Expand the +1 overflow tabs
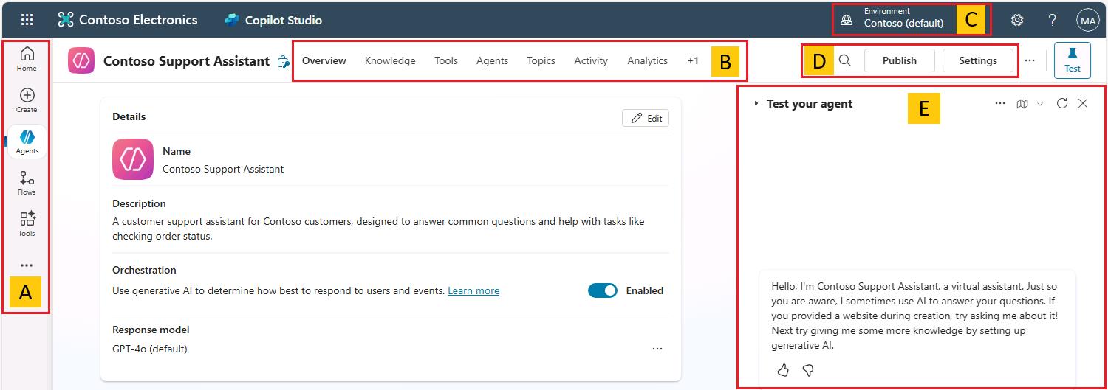The width and height of the screenshot is (1108, 390). (x=693, y=60)
